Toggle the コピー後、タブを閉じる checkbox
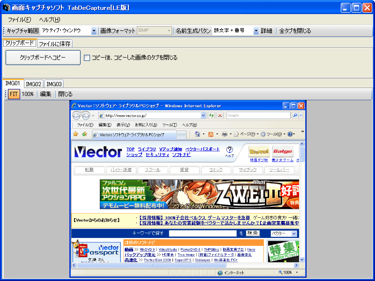Image resolution: width=375 pixels, height=281 pixels. pos(87,58)
